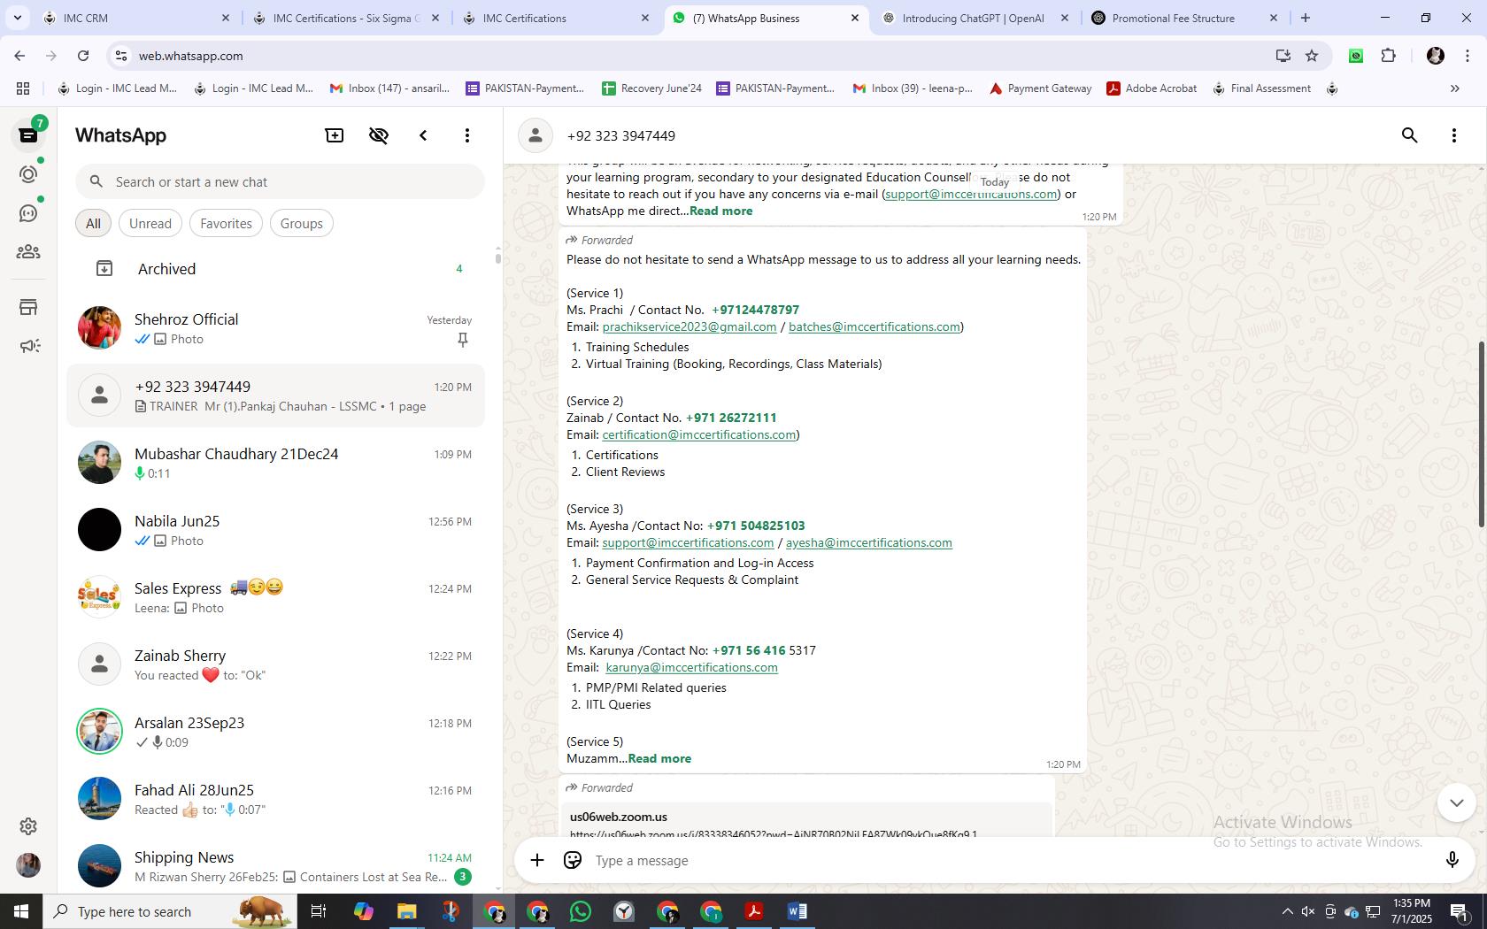Expand first message with Read more
Image resolution: width=1487 pixels, height=929 pixels.
[x=720, y=211]
